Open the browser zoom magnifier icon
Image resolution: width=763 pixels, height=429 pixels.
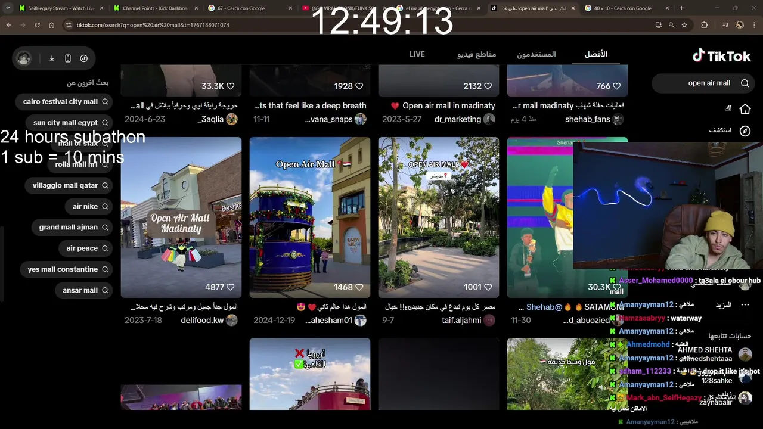[x=671, y=25]
